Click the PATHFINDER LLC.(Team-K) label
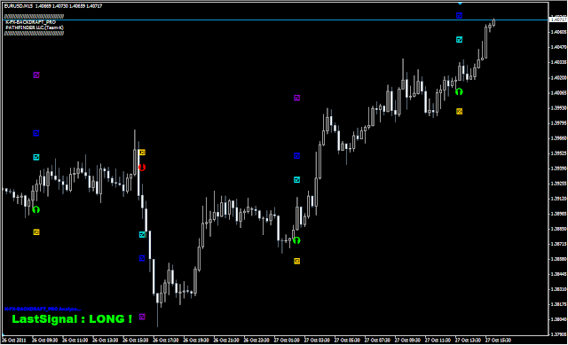The image size is (568, 345). (x=35, y=27)
